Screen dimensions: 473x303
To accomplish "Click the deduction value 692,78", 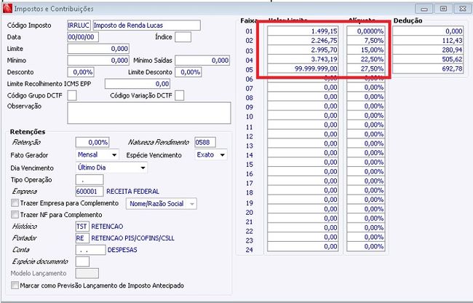I will (428, 68).
